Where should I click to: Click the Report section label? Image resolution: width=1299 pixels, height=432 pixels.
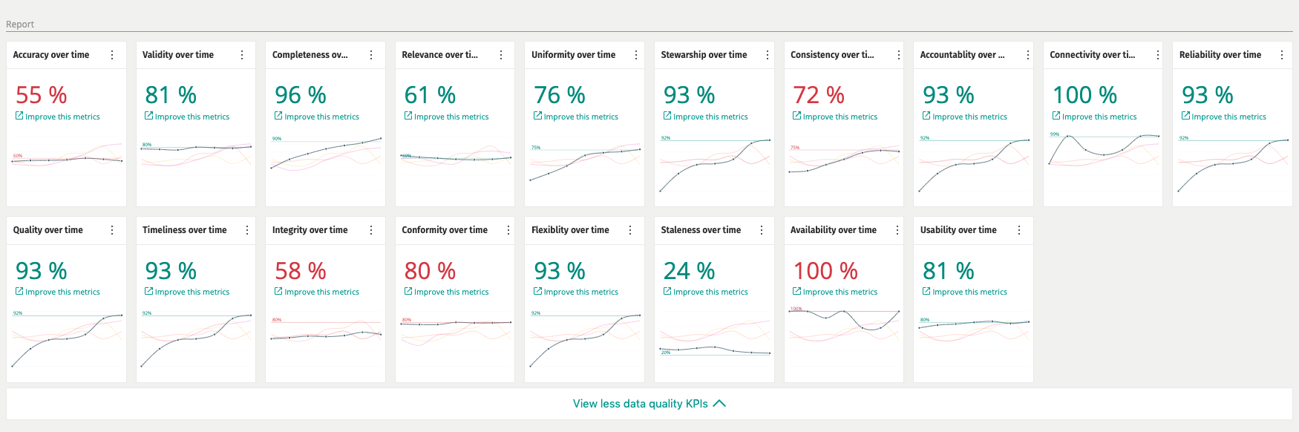[20, 24]
